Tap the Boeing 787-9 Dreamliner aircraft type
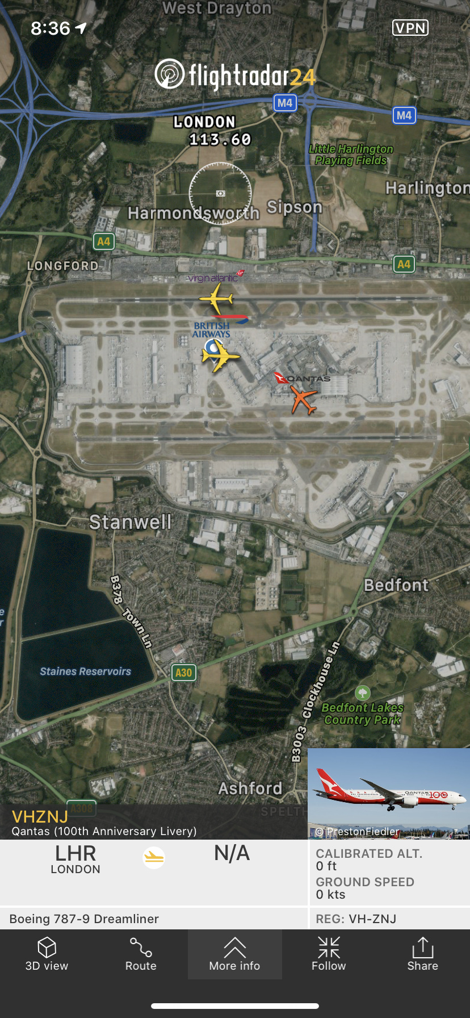This screenshot has width=470, height=1018. [84, 919]
